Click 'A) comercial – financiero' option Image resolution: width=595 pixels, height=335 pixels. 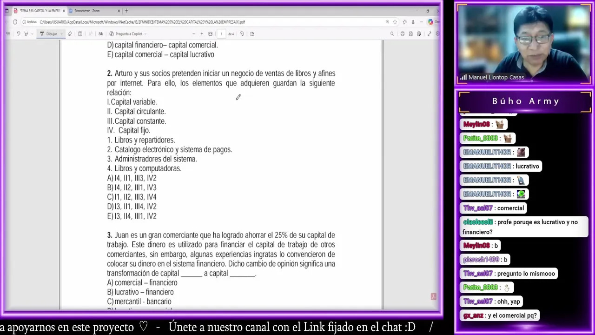tap(142, 283)
